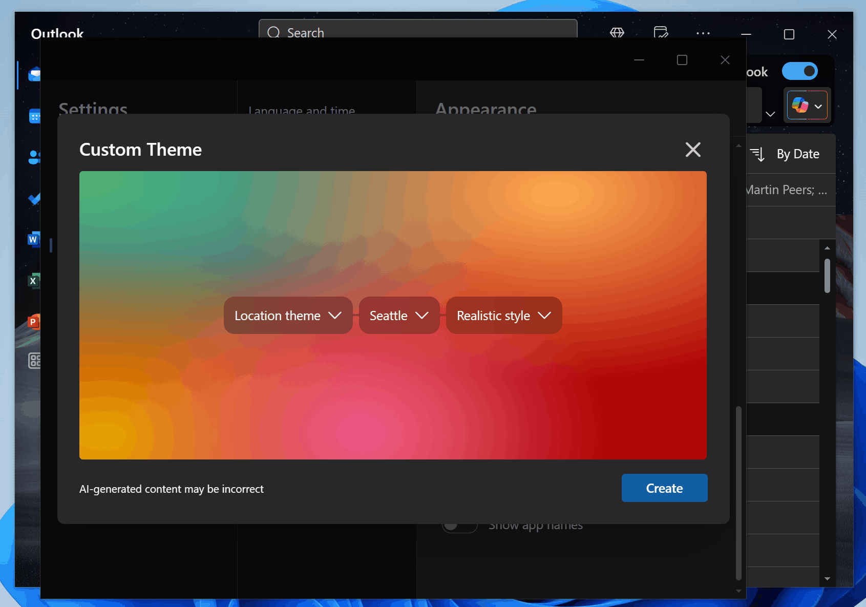Select the generated theme preview image
Image resolution: width=866 pixels, height=607 pixels.
[393, 315]
